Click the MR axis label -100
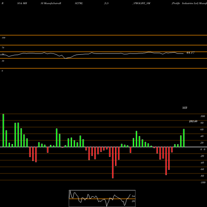The height and width of the screenshot is (207, 207). pyautogui.click(x=203, y=183)
